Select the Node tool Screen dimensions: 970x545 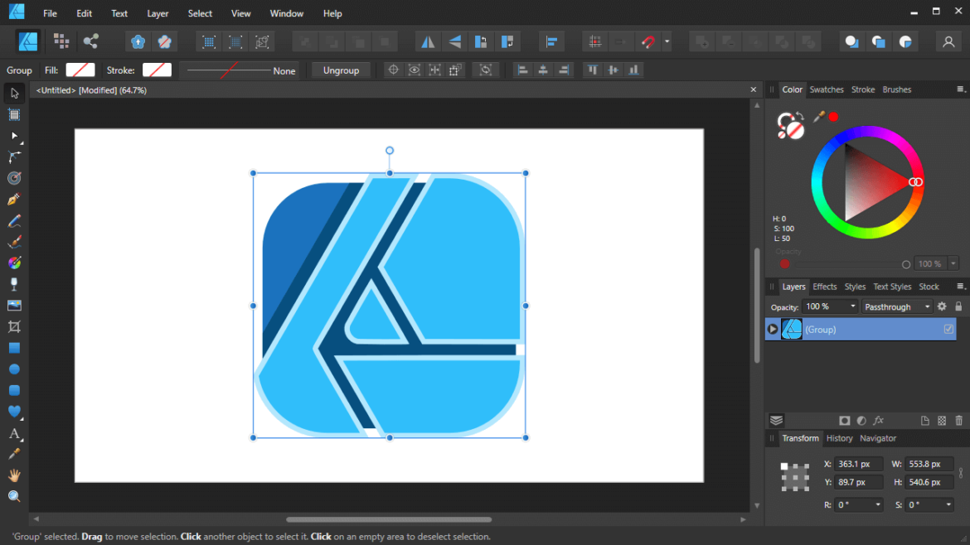click(x=14, y=136)
